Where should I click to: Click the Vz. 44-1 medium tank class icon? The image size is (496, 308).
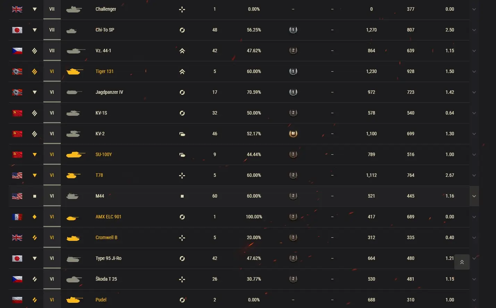(35, 51)
